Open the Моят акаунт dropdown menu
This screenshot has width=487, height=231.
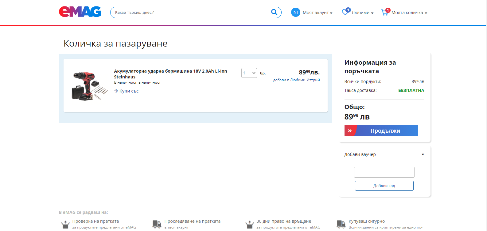pos(318,13)
